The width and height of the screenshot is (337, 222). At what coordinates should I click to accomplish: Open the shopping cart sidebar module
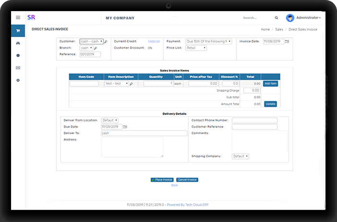tap(18, 31)
